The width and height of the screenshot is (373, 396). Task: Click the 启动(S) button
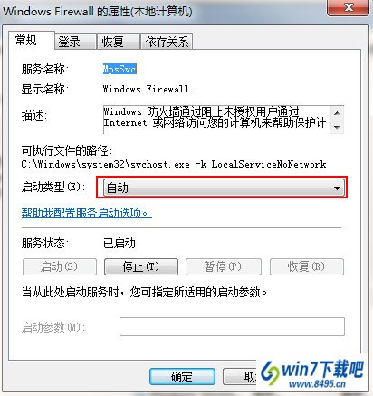(60, 266)
